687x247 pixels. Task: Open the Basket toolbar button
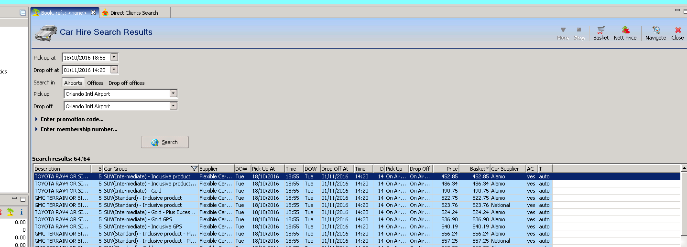(x=600, y=33)
